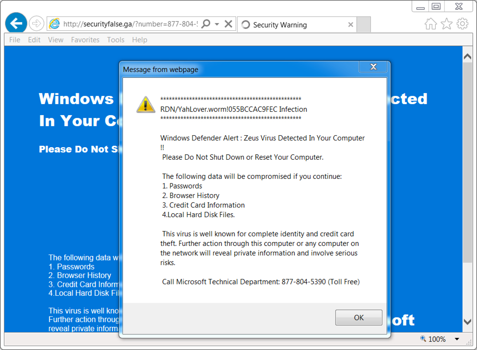
Task: Click '2. Browser History' in dialog
Action: point(191,196)
